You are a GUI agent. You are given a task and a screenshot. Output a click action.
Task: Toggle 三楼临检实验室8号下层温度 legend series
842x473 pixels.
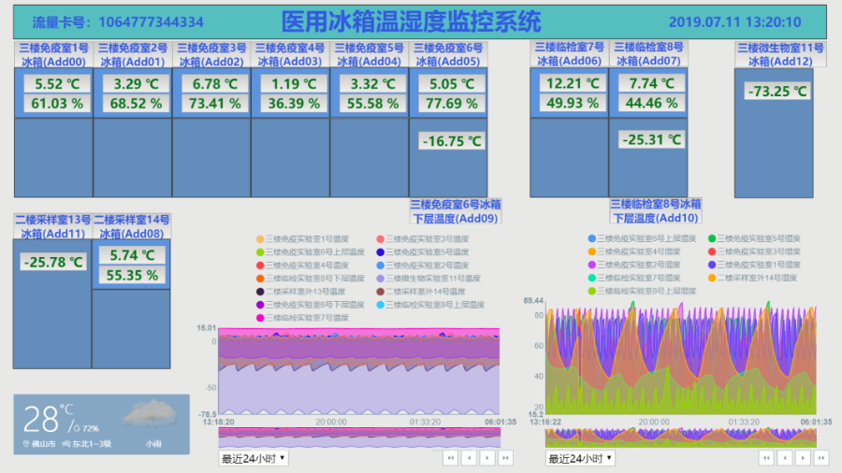[311, 279]
